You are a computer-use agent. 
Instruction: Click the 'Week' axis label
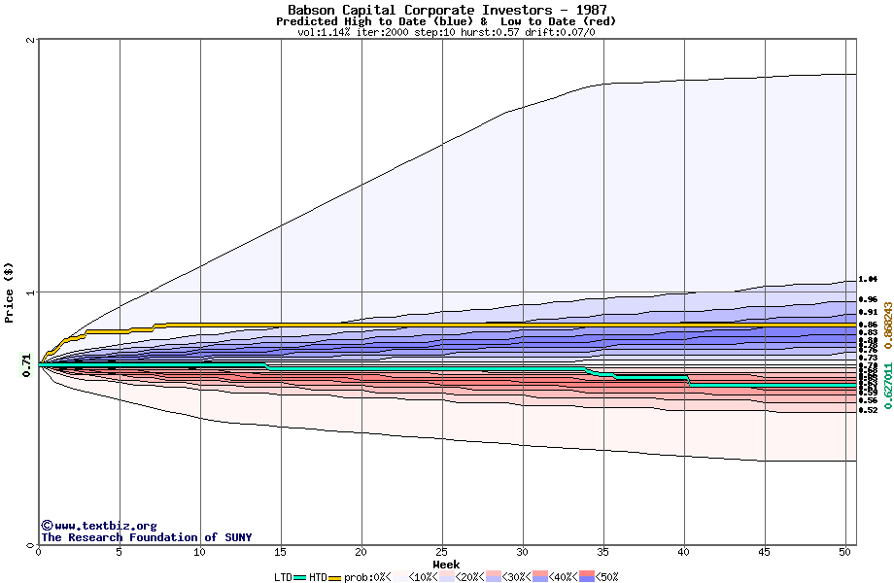(x=446, y=565)
